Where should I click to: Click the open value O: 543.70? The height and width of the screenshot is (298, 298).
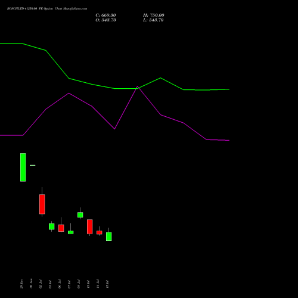click(x=105, y=20)
